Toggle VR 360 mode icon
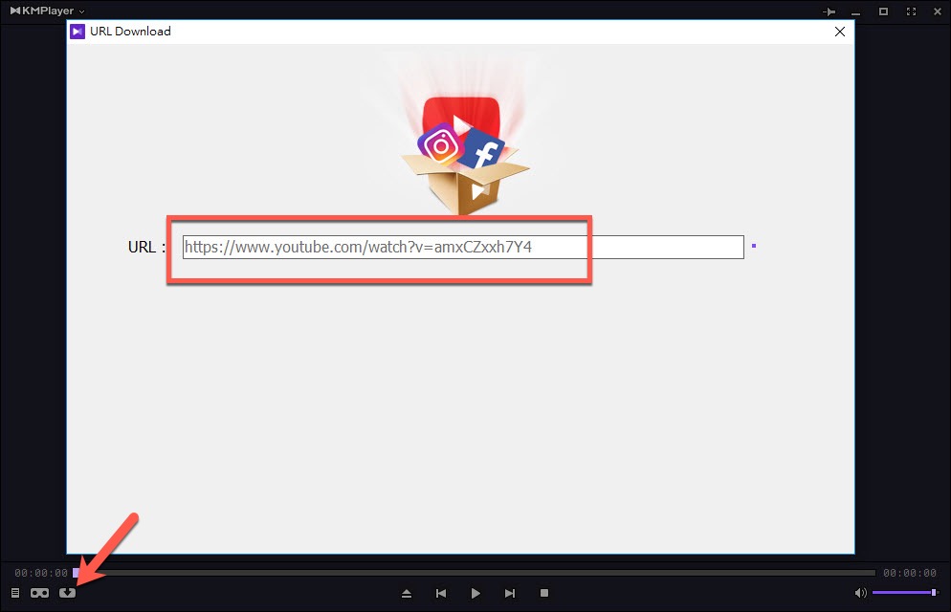 (x=40, y=593)
